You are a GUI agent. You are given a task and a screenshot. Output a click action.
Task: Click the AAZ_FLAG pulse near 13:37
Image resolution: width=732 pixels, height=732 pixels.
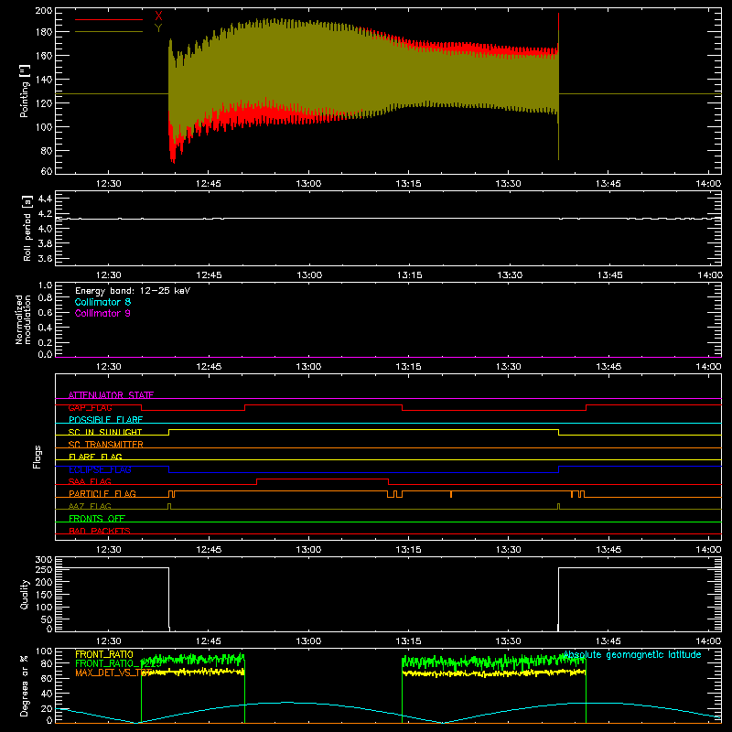558,506
